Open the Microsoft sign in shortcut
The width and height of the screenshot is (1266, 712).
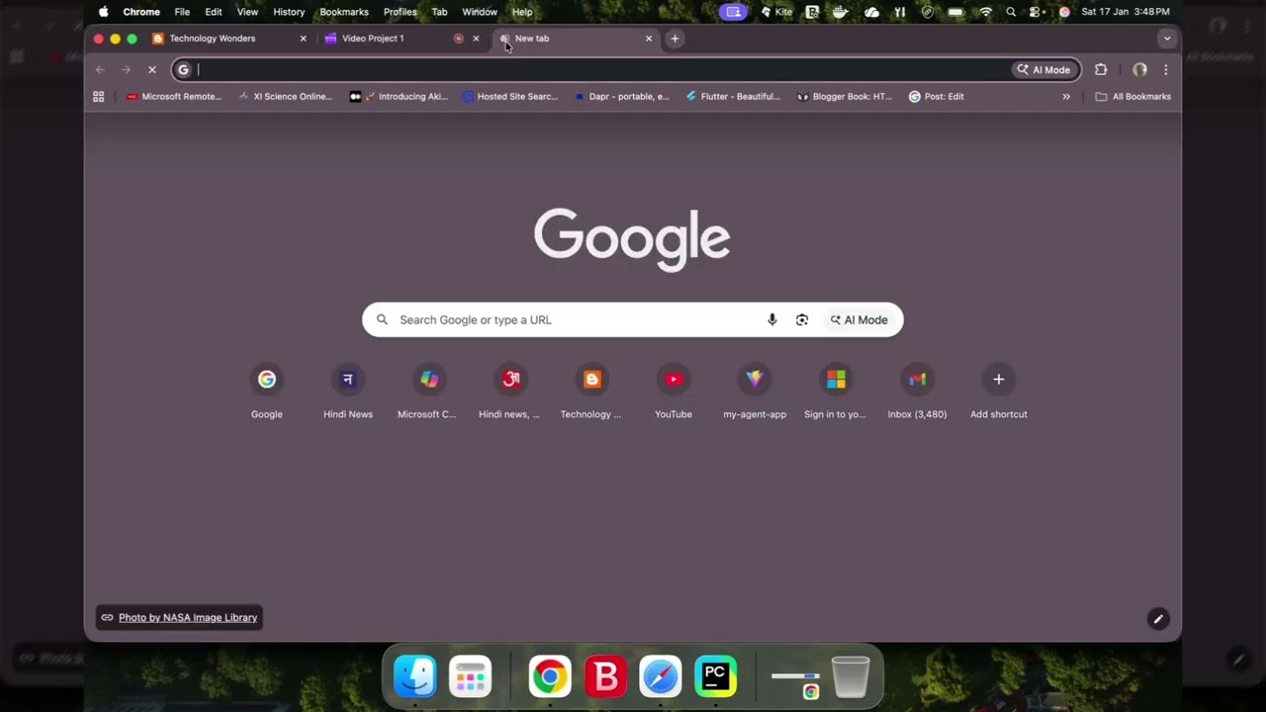tap(836, 392)
